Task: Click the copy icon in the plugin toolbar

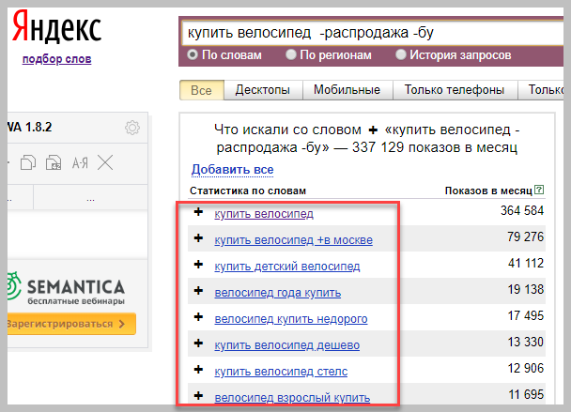Action: pos(29,162)
